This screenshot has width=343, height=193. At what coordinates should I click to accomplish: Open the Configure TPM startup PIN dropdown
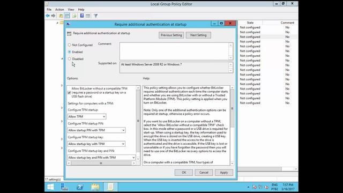click(96, 130)
